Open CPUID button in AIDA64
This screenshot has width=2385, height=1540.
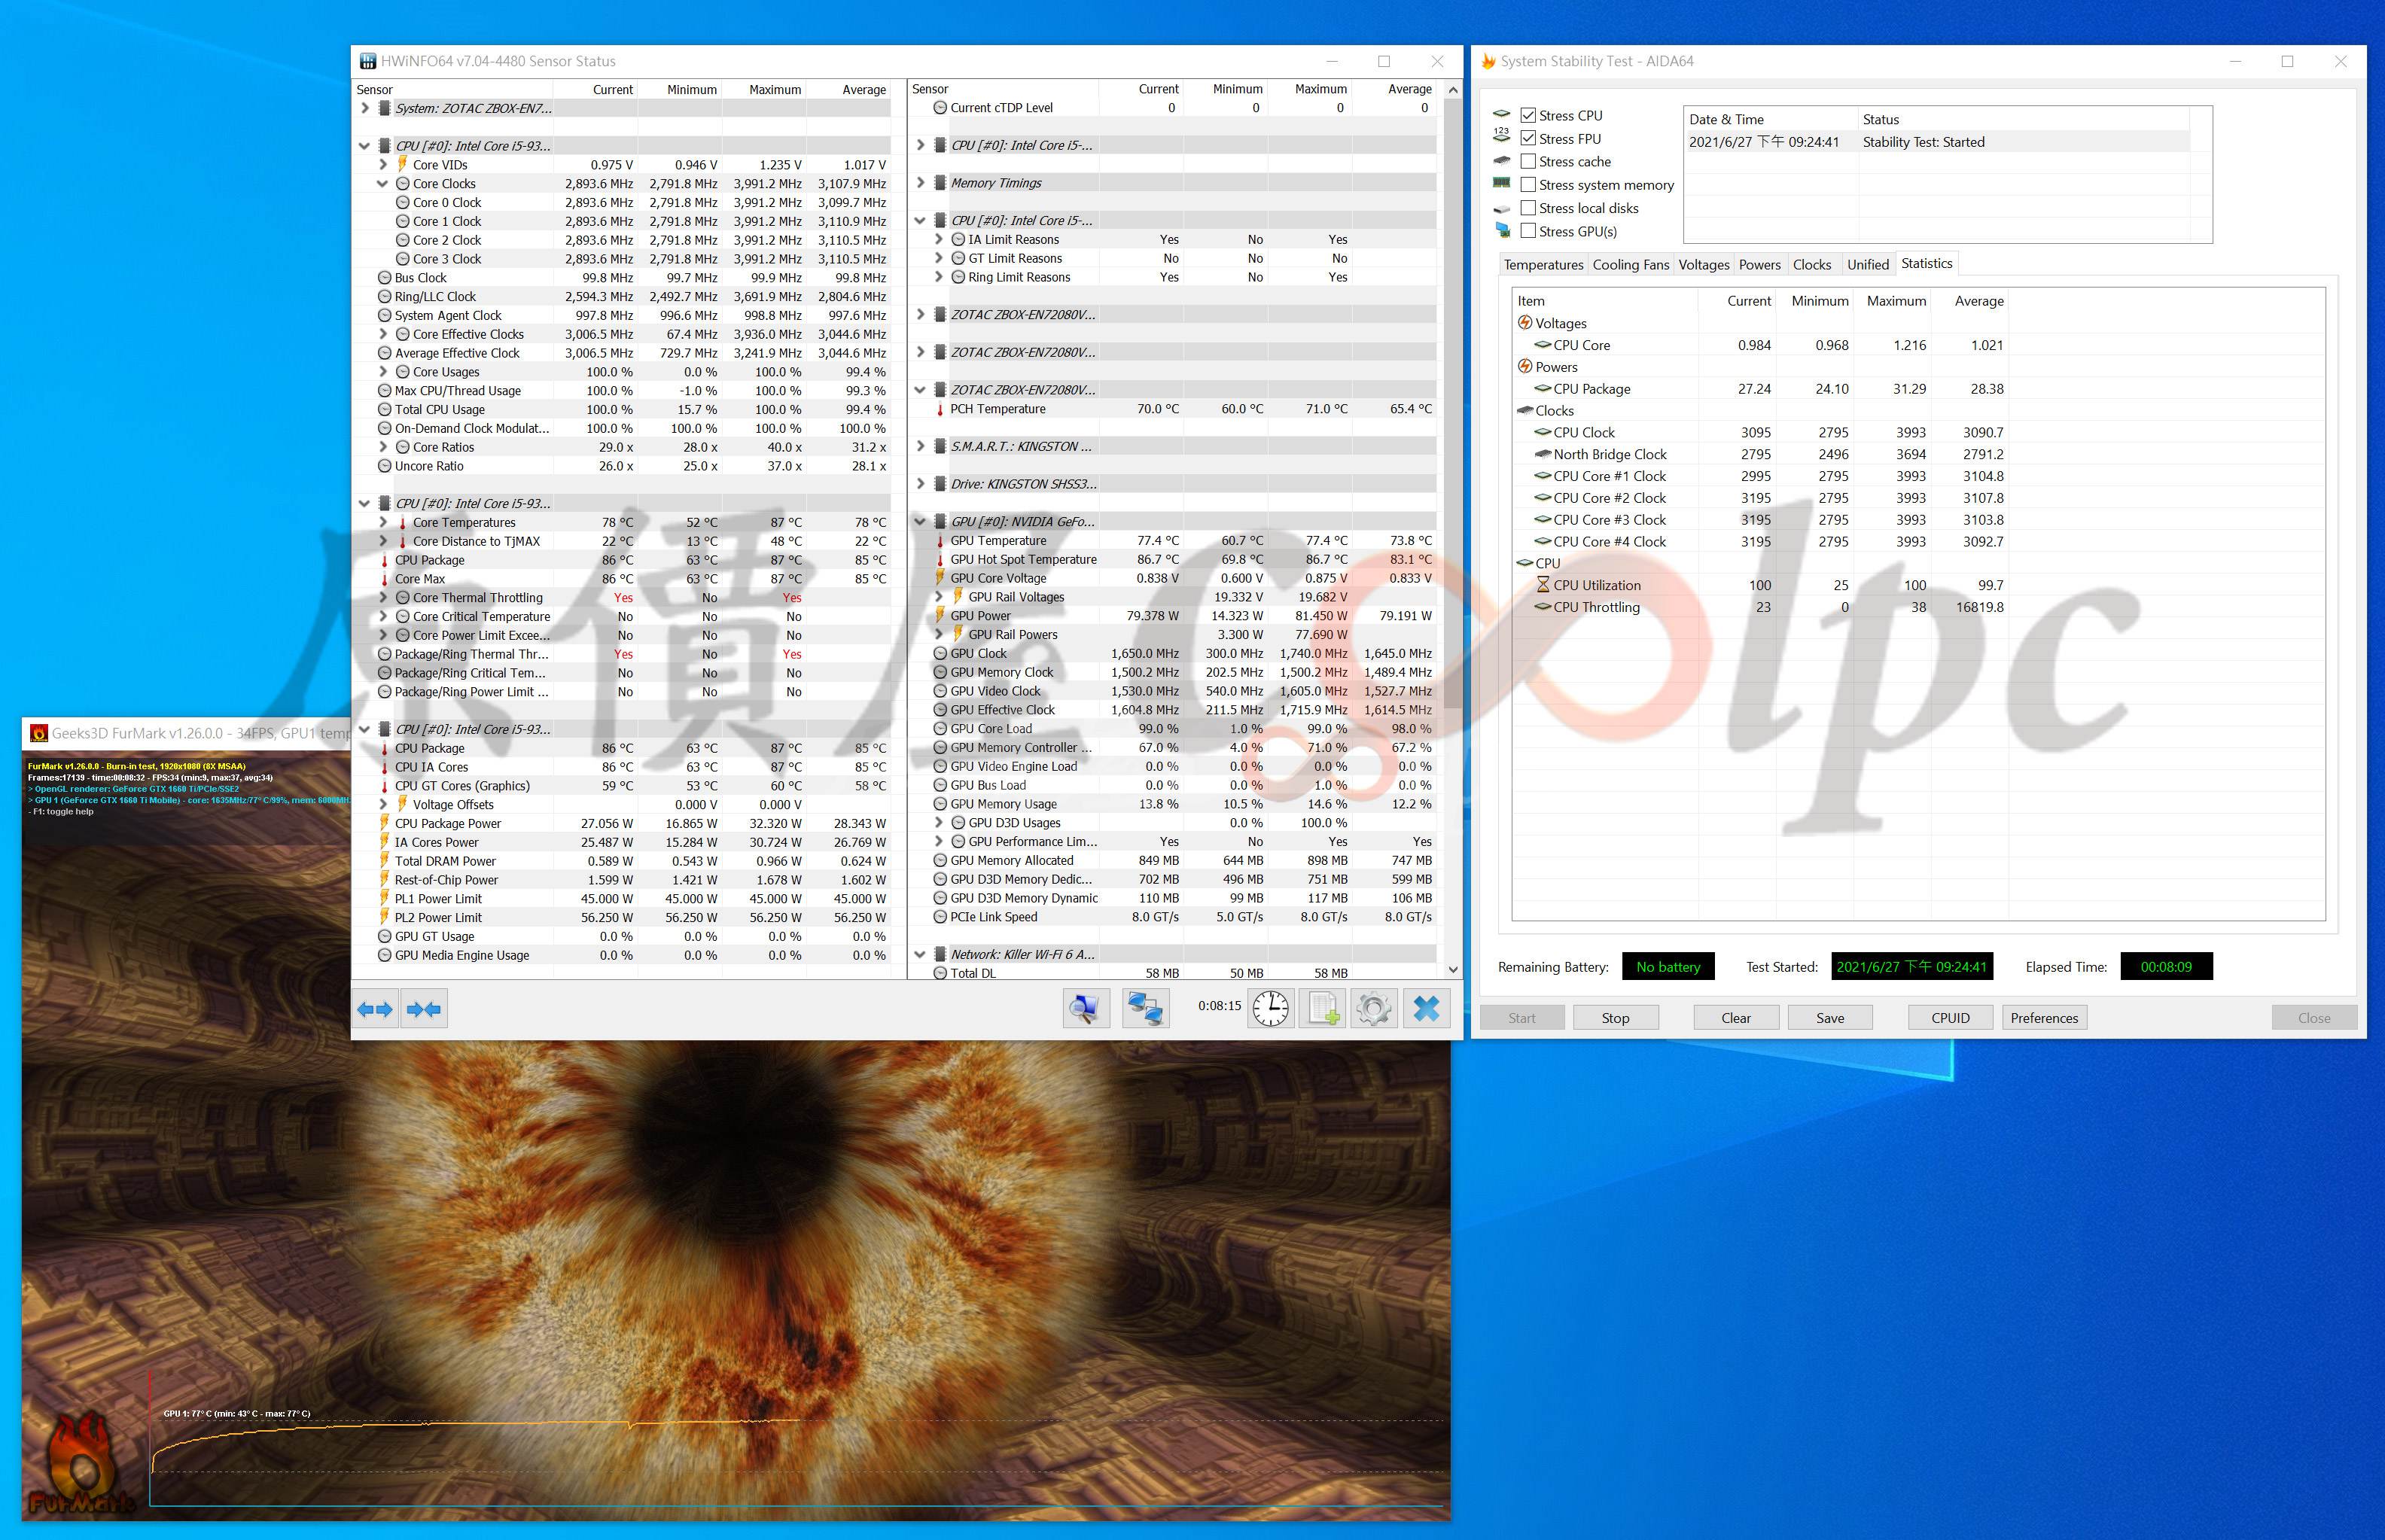(x=1950, y=1018)
